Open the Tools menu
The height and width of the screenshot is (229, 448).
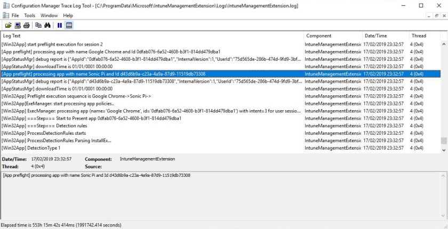[x=30, y=15]
